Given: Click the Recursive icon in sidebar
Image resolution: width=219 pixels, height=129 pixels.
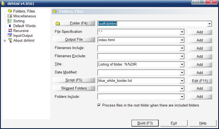Looking at the screenshot, I should click(x=10, y=31).
